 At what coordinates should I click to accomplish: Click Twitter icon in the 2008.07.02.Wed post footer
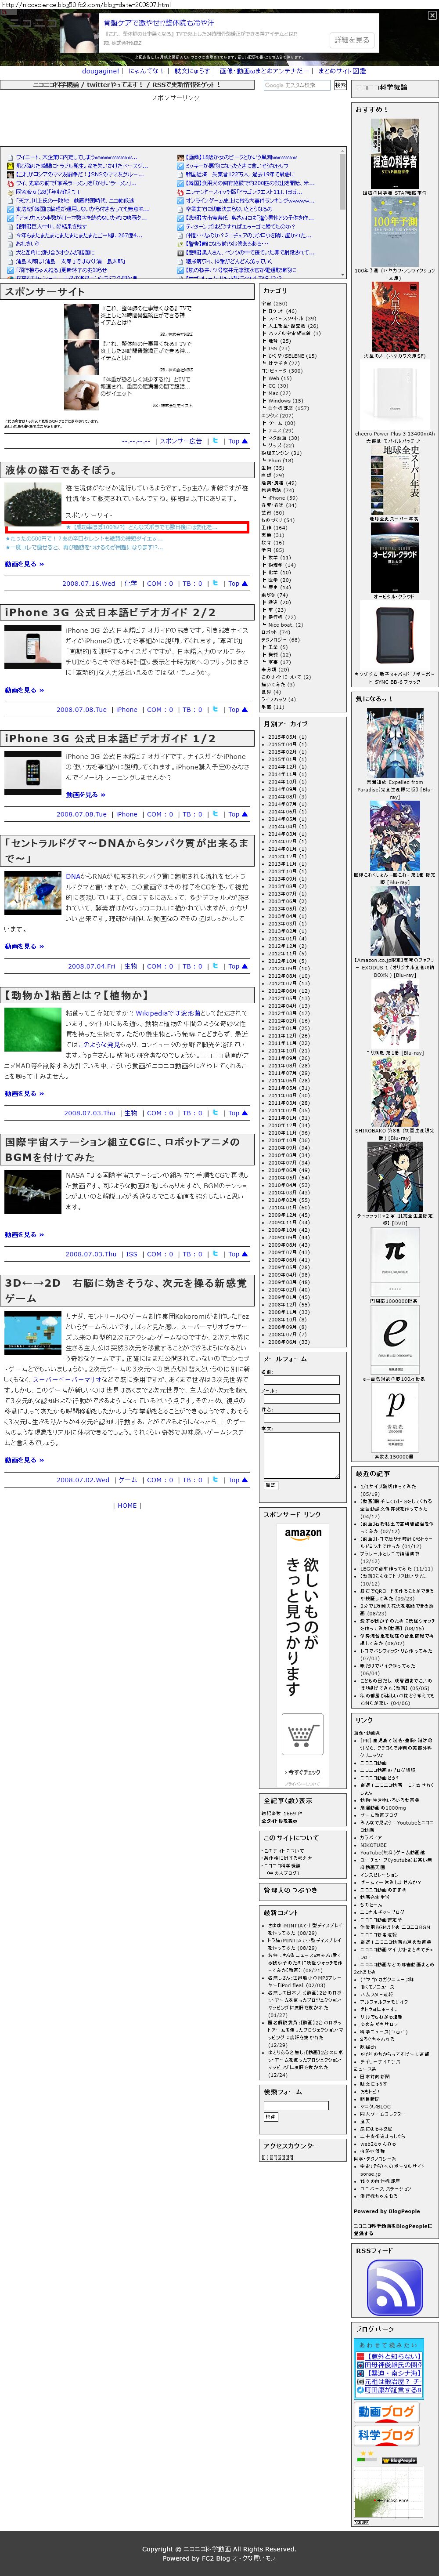tap(215, 1480)
